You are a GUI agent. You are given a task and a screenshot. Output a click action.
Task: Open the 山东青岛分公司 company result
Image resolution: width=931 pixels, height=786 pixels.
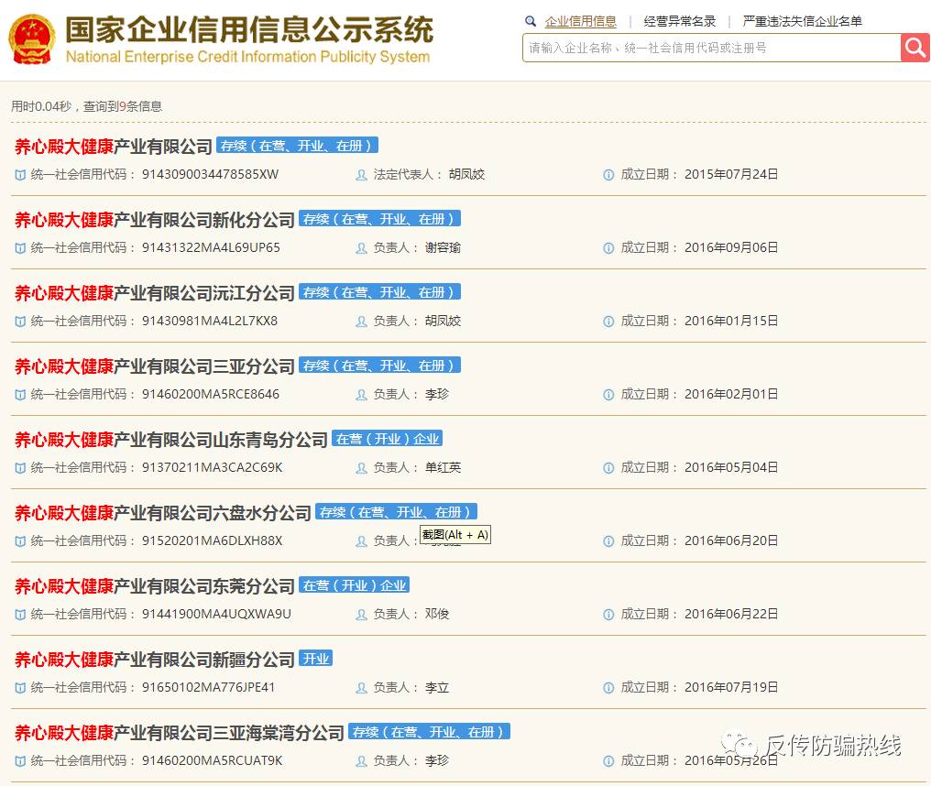[x=171, y=440]
